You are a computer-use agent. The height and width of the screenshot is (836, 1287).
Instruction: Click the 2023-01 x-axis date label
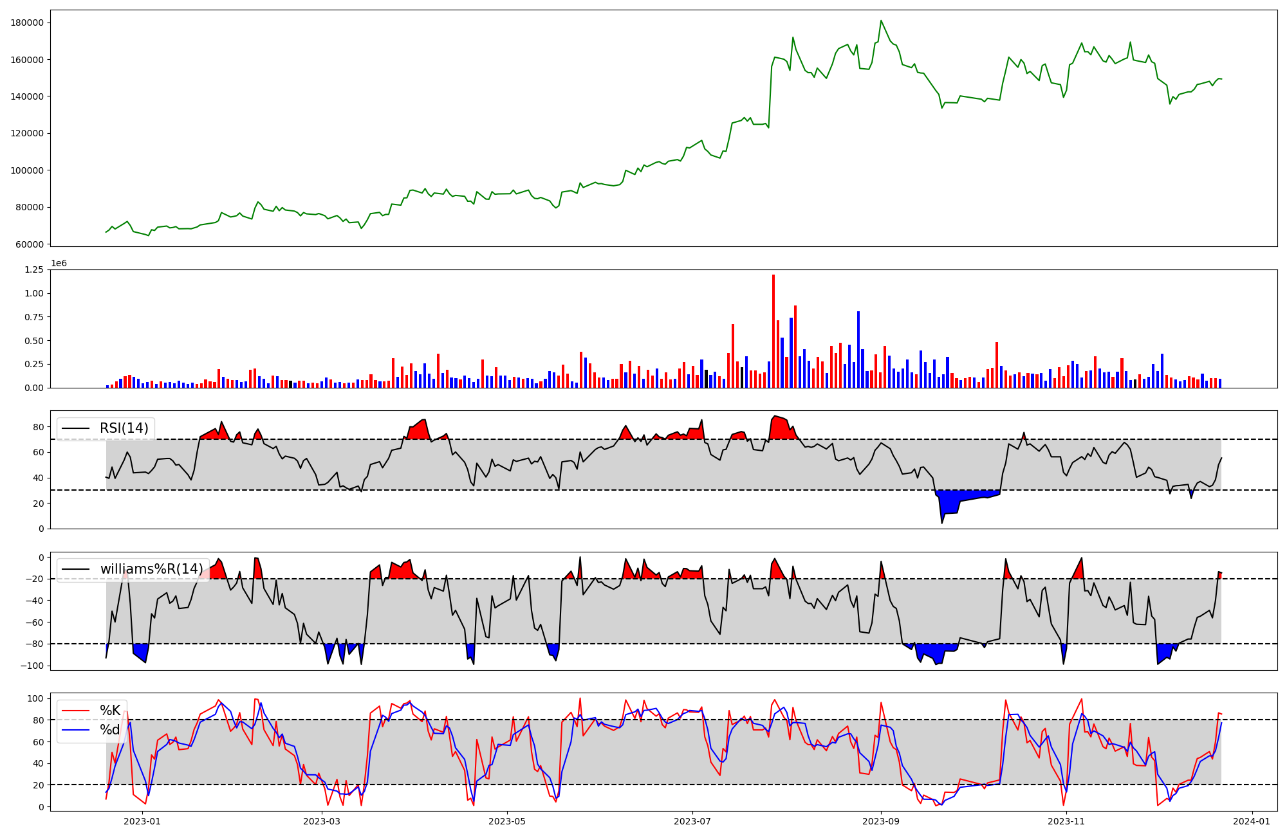point(142,821)
